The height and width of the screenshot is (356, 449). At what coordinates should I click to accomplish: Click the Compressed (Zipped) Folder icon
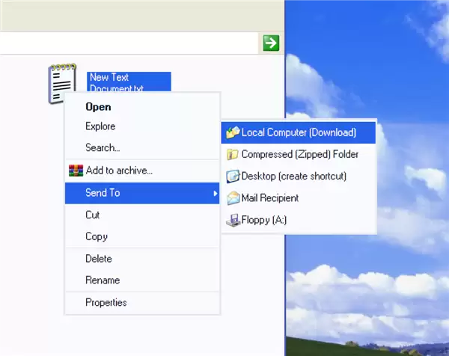233,155
